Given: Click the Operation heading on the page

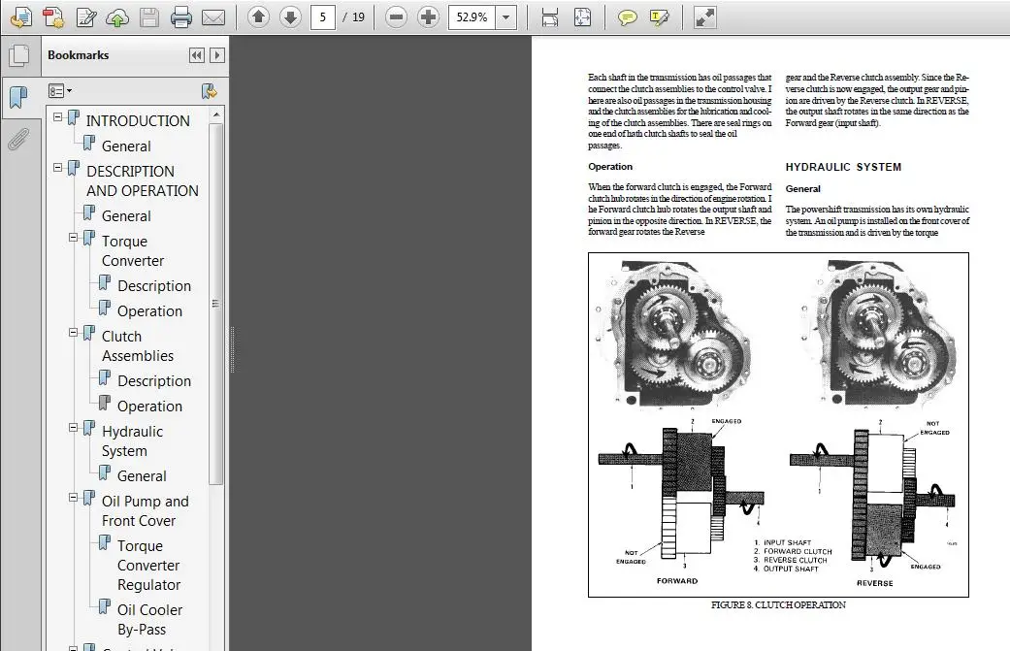Looking at the screenshot, I should click(x=610, y=166).
